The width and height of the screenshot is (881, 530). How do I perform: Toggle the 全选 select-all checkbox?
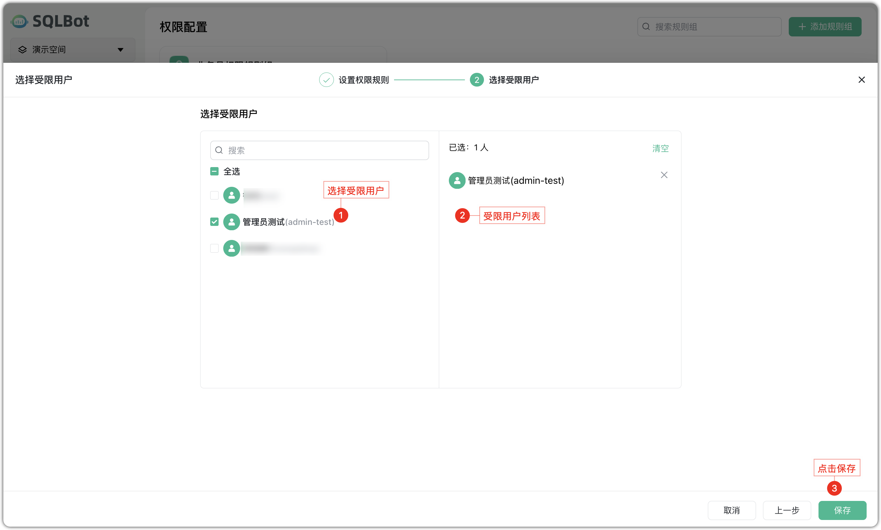click(x=214, y=171)
